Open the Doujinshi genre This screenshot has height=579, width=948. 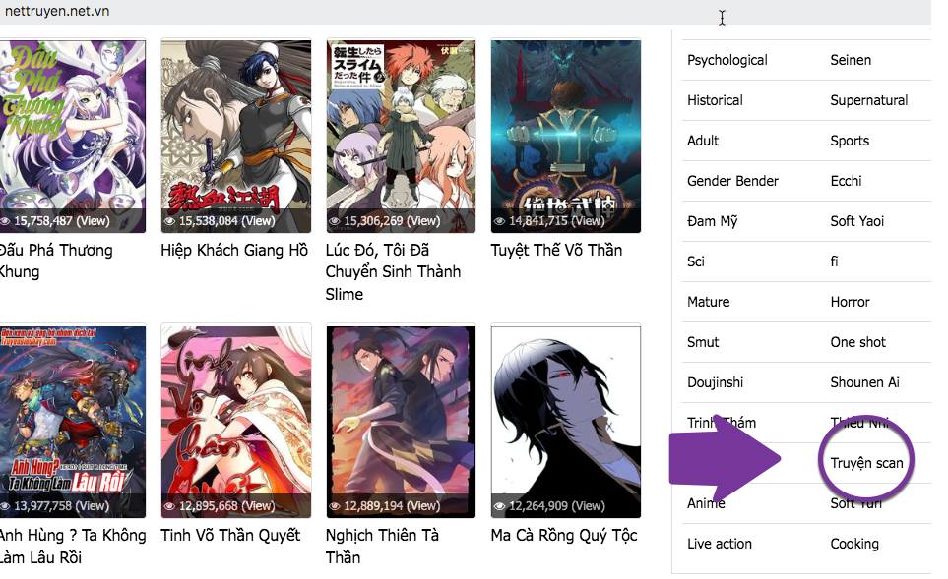click(716, 382)
